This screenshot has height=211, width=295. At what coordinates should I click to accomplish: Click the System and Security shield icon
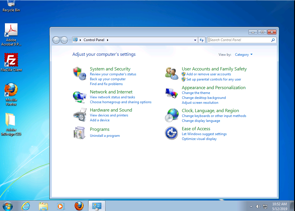point(80,73)
